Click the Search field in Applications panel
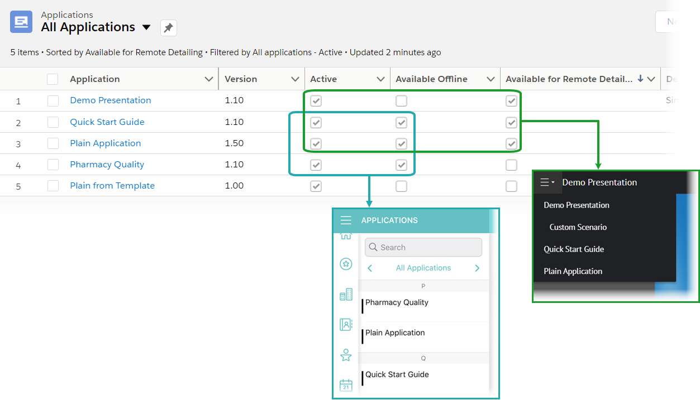The width and height of the screenshot is (700, 400). tap(423, 247)
